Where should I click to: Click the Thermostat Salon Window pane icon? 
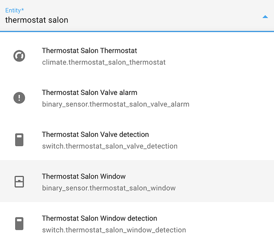(x=19, y=181)
